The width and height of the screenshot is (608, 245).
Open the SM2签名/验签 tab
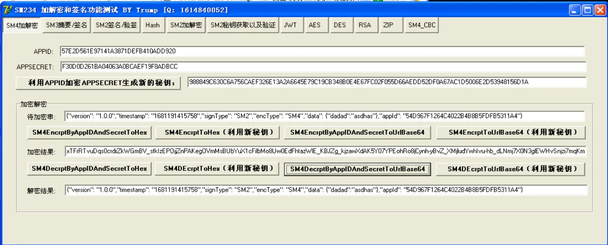[116, 25]
